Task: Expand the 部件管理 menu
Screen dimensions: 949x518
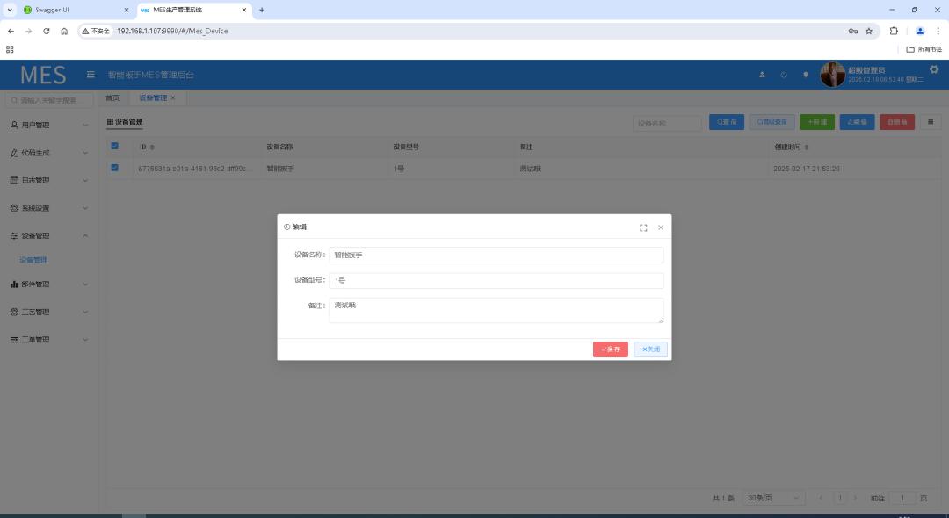Action: click(49, 284)
